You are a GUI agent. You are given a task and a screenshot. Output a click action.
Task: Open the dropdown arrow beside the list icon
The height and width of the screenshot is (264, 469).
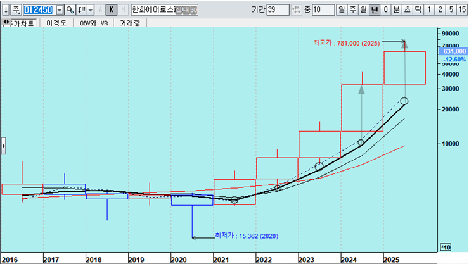(x=91, y=10)
